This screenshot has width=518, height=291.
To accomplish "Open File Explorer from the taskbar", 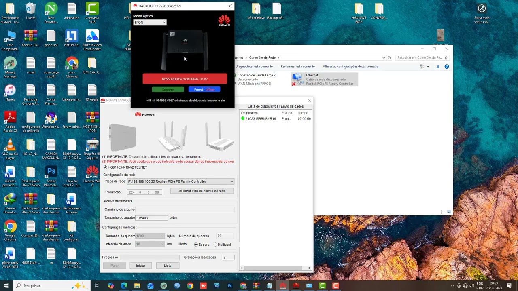I will (x=137, y=285).
